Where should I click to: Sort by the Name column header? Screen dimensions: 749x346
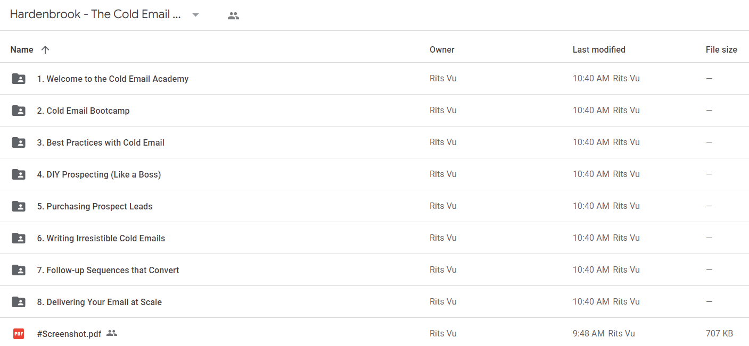click(22, 49)
